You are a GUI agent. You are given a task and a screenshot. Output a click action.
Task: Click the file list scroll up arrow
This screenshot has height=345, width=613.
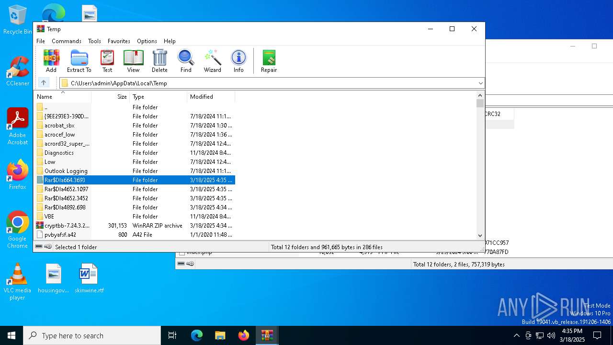tap(480, 95)
